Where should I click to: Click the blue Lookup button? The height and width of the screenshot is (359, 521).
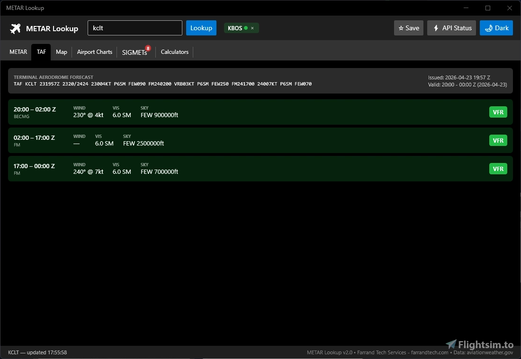pos(201,28)
